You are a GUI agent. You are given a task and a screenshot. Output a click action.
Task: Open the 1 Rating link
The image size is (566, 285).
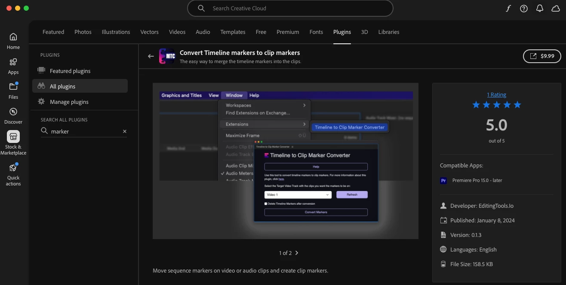click(x=497, y=95)
